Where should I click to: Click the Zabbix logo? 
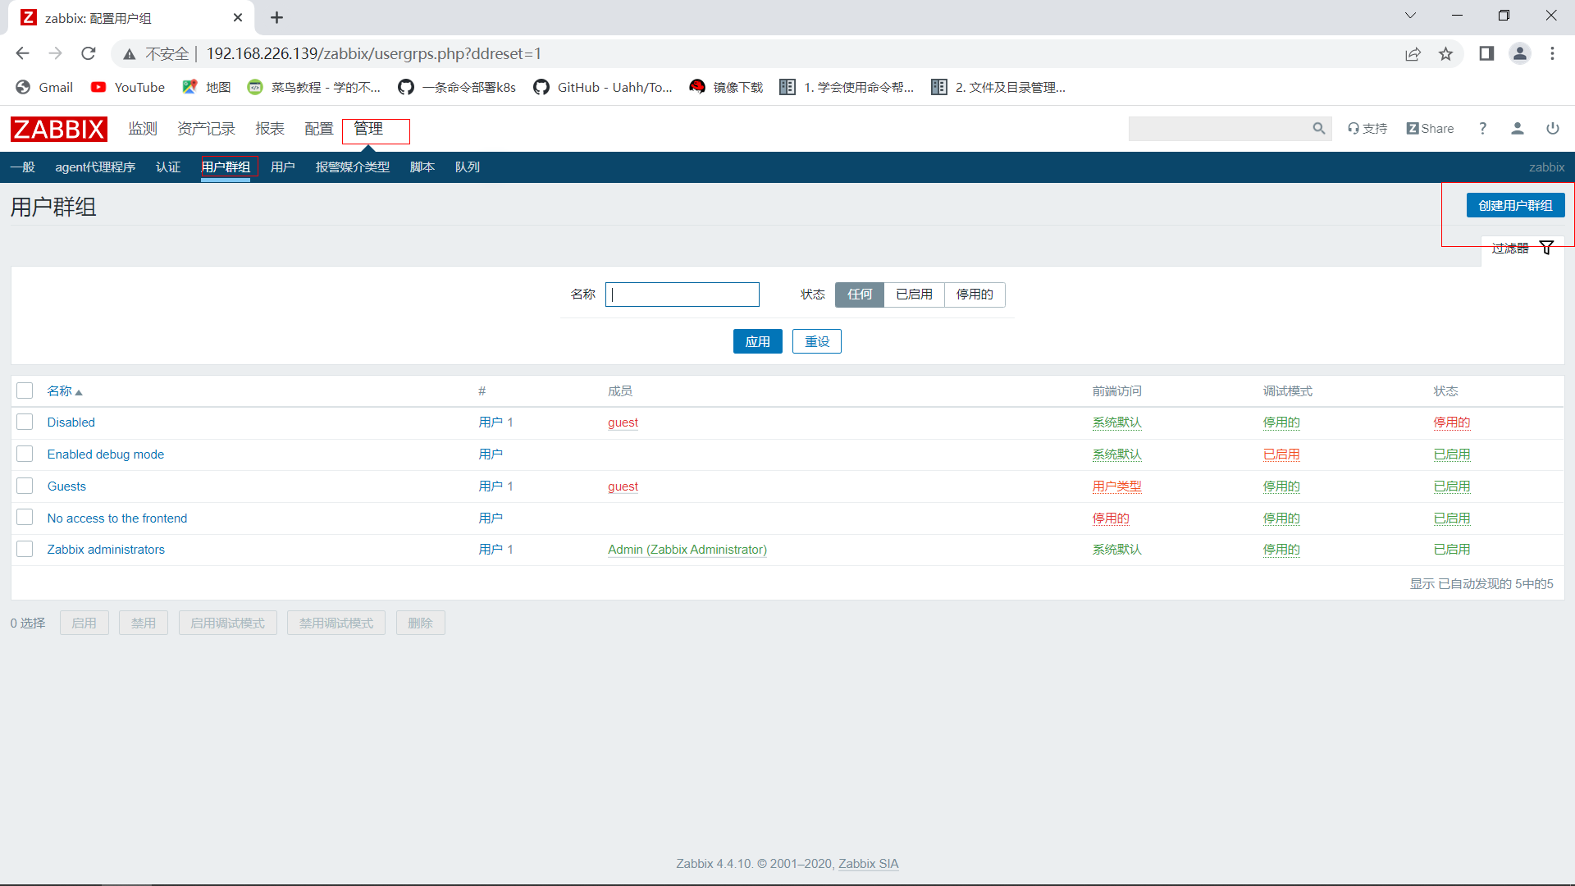click(x=58, y=129)
